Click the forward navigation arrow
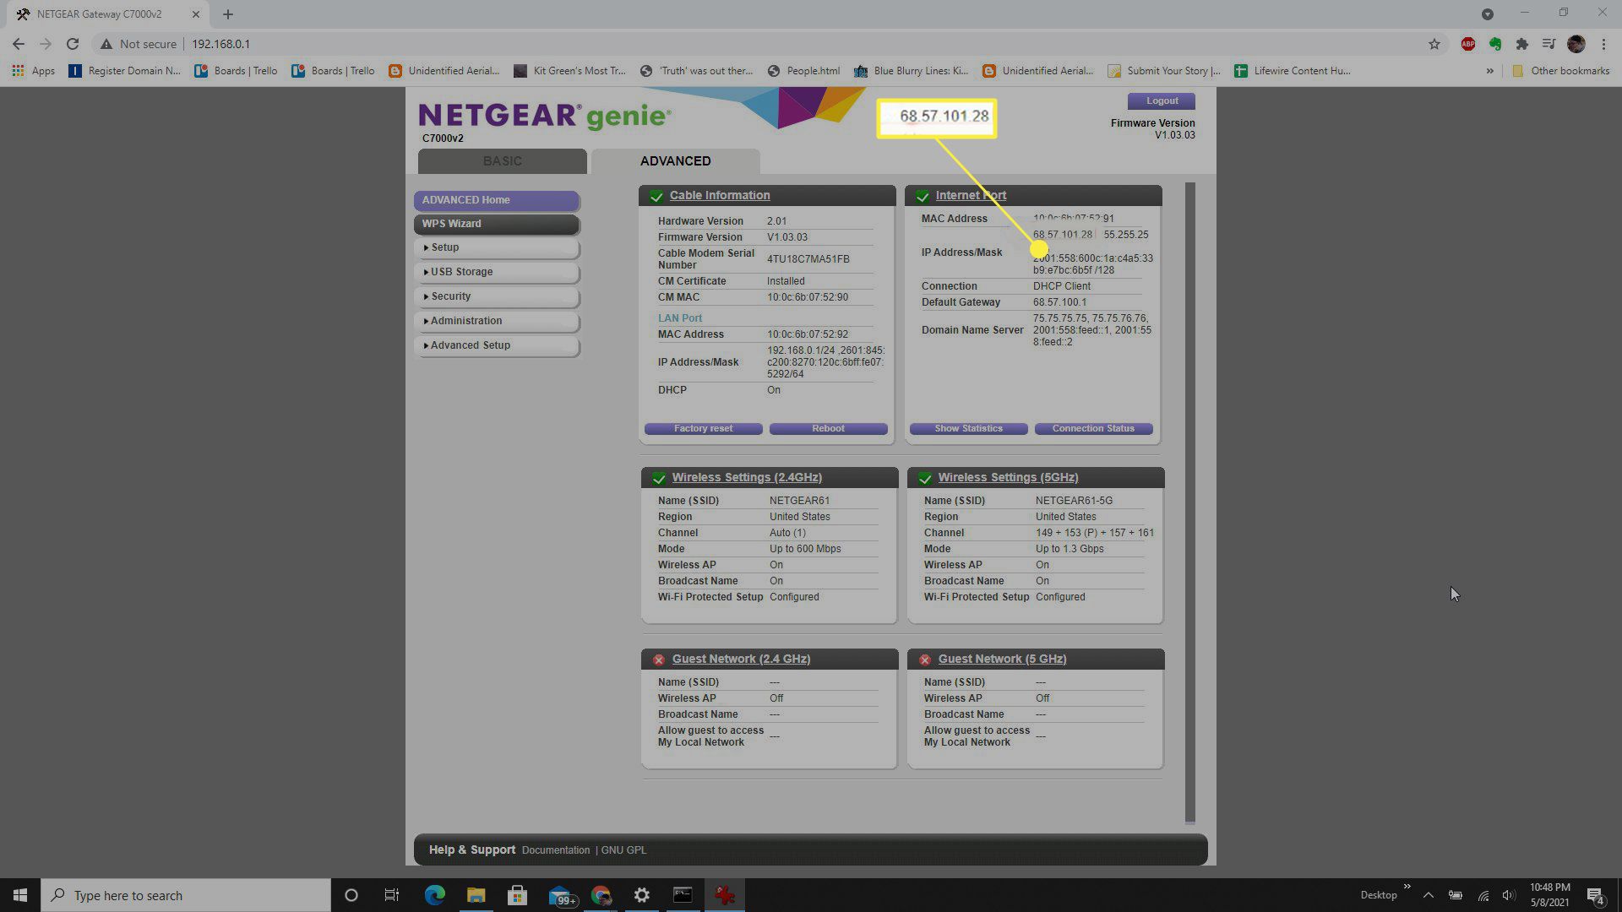The height and width of the screenshot is (912, 1622). coord(46,44)
